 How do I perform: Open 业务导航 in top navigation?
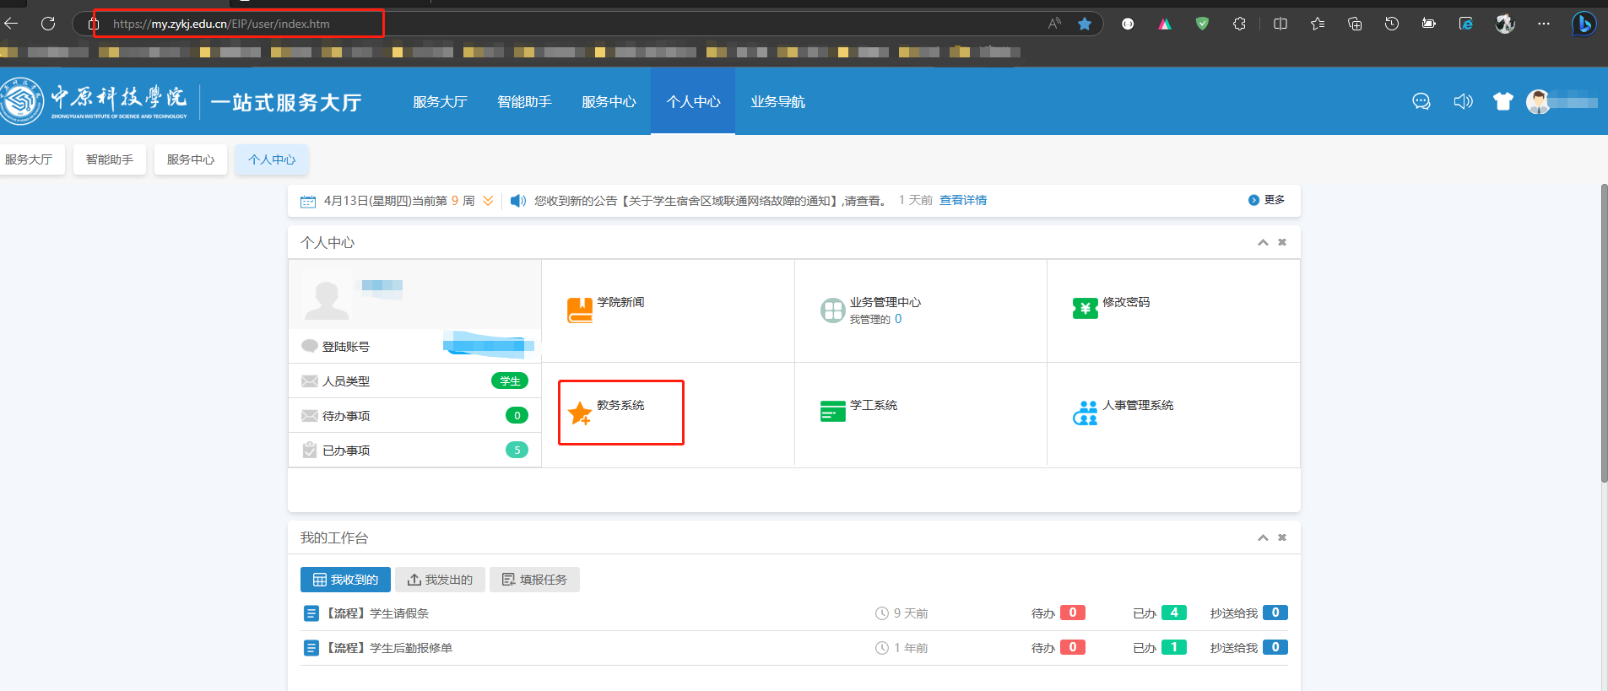click(x=777, y=102)
